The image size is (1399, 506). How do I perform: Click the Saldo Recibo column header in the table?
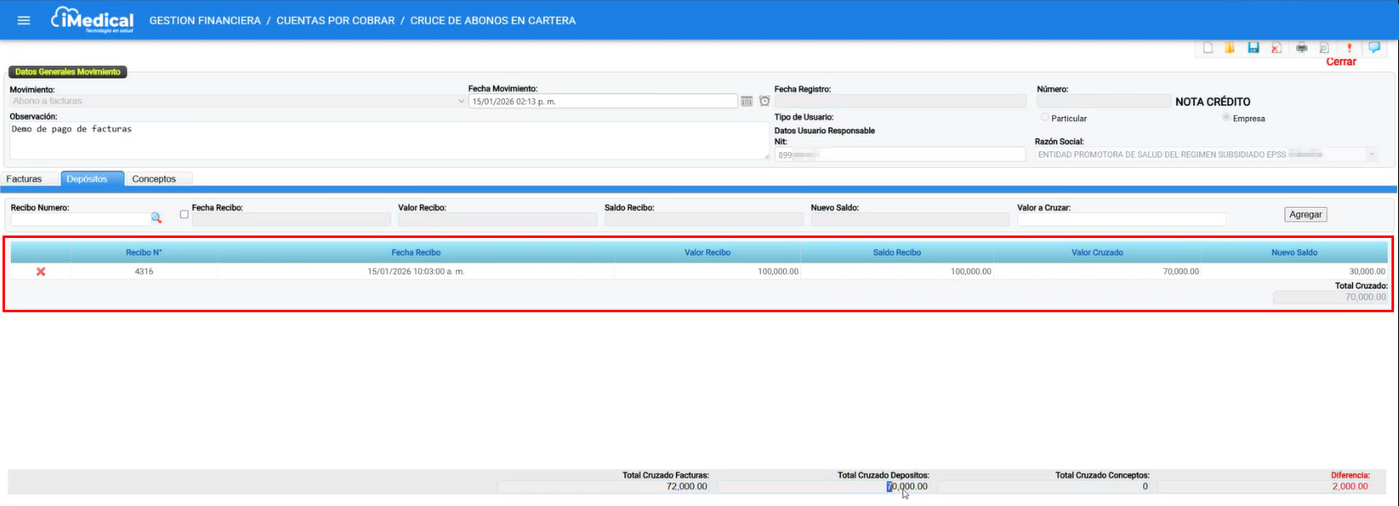tap(897, 252)
